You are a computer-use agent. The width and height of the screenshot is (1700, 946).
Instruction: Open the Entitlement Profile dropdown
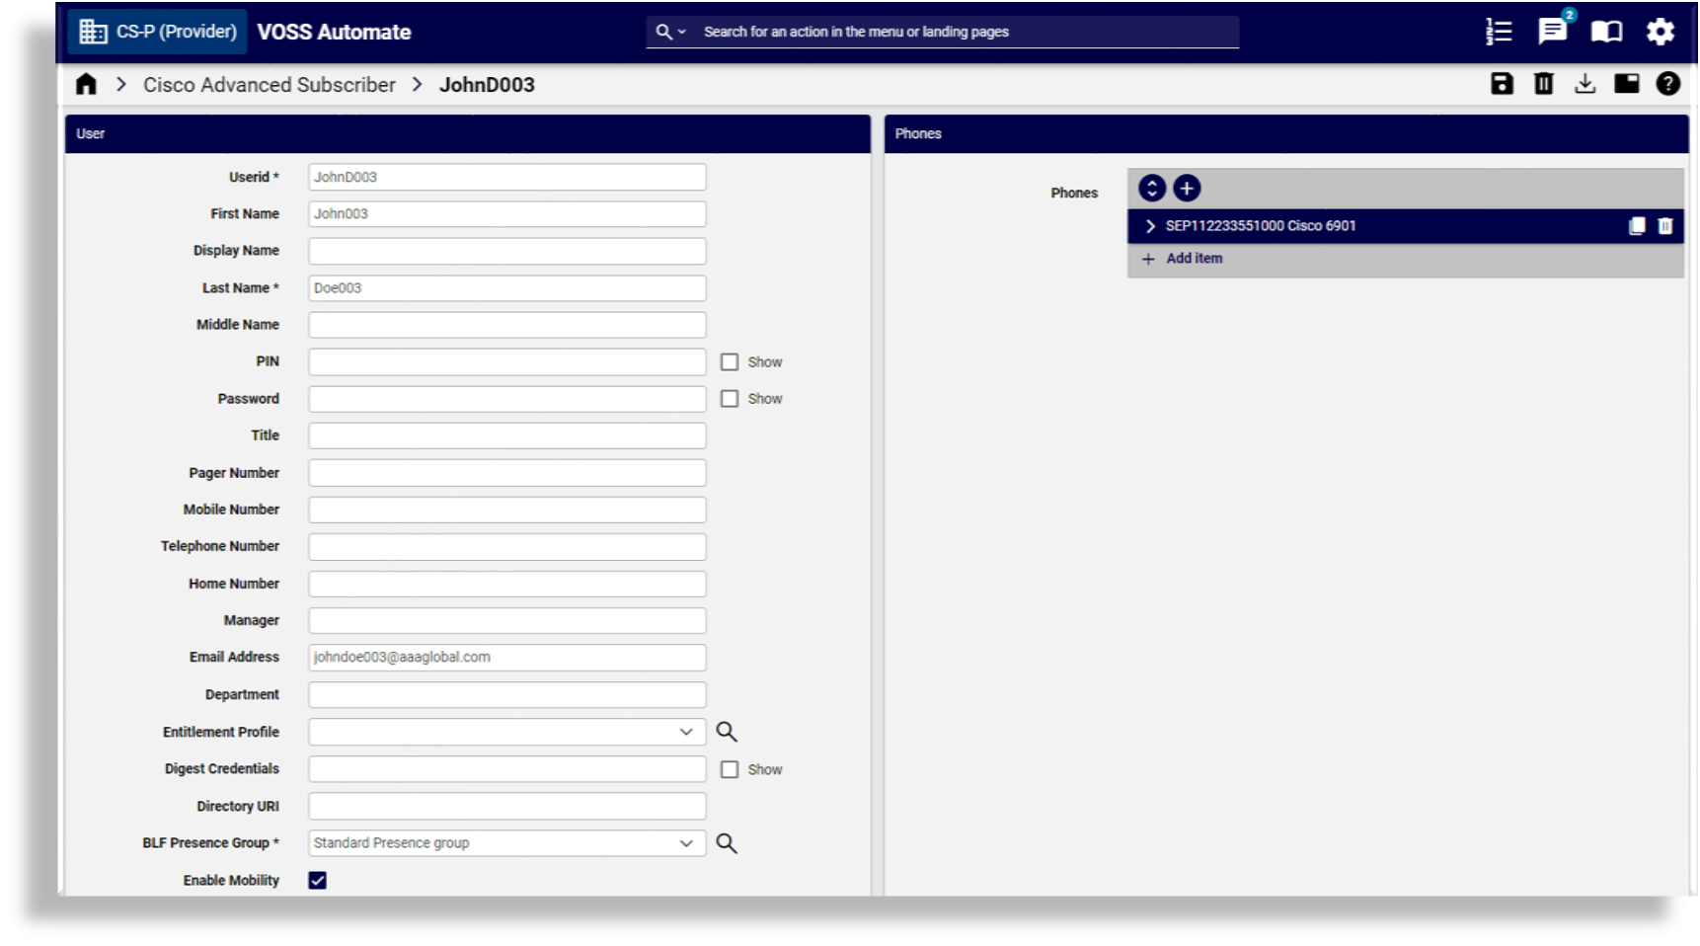coord(688,731)
